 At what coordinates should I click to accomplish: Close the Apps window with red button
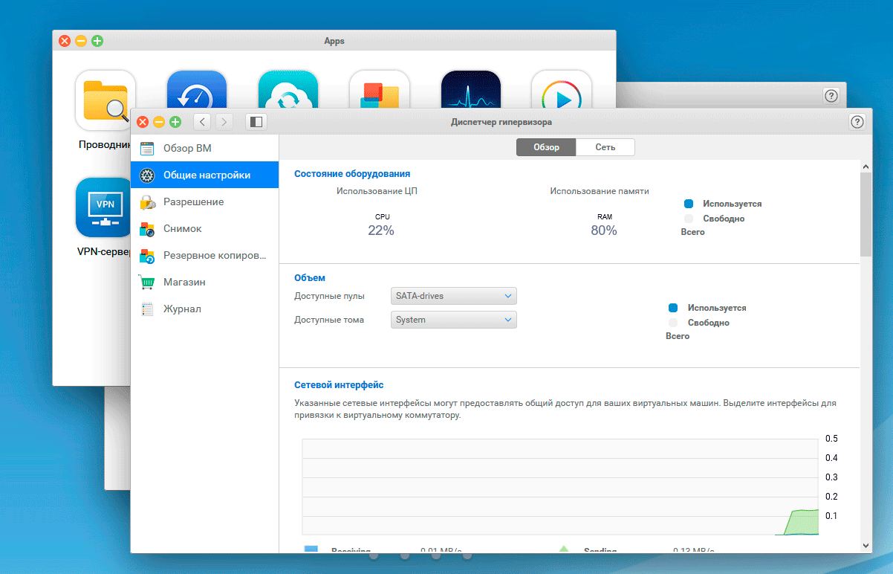tap(65, 41)
